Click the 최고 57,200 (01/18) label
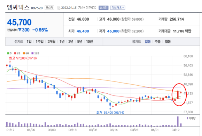Viewport: 202px width, 136px height. tap(23, 58)
